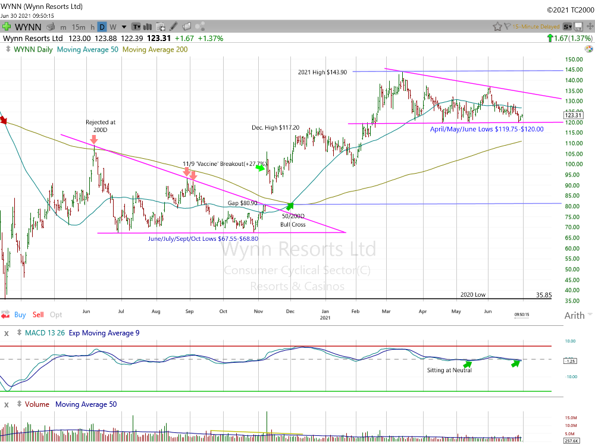
Task: Open the Arith scale dropdown
Action: coord(578,315)
